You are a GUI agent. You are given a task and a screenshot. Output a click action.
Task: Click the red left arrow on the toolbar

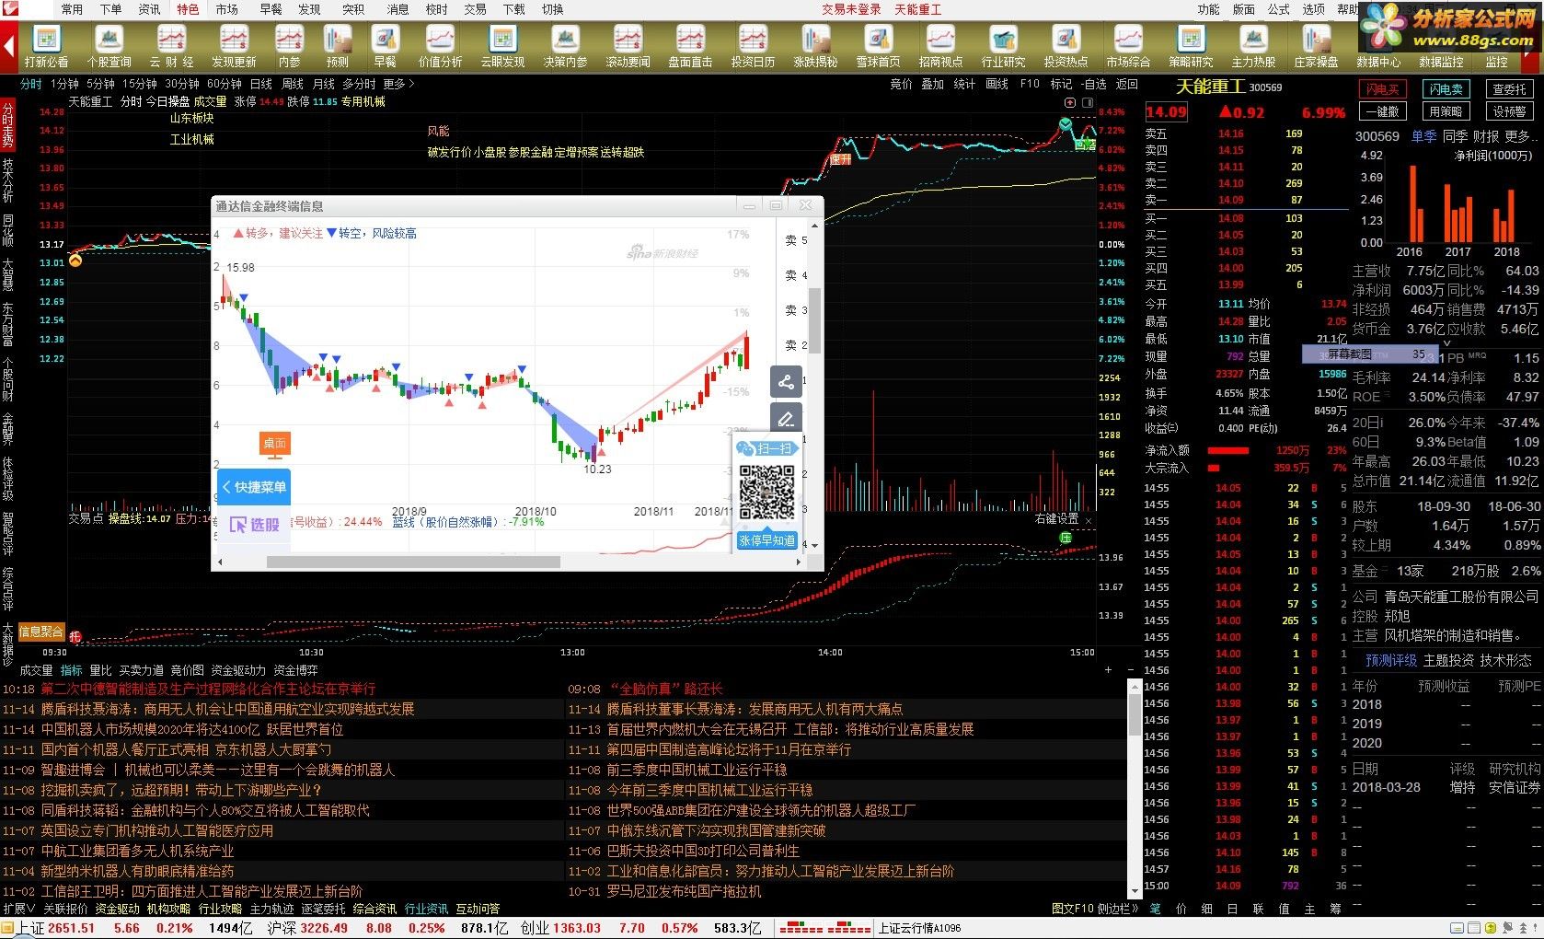(9, 46)
